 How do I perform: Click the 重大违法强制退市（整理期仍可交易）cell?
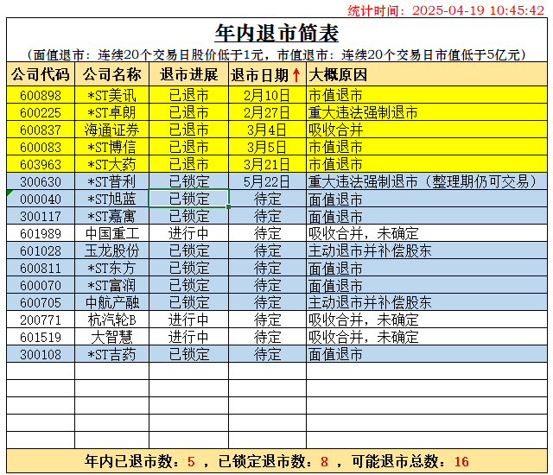click(427, 181)
